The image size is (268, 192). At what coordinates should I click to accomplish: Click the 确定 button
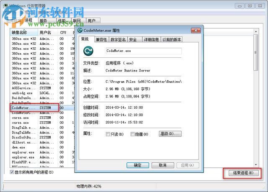[138, 165]
